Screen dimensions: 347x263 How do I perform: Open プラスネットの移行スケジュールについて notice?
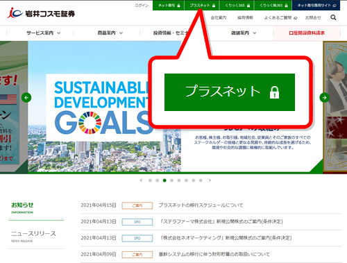tap(201, 205)
